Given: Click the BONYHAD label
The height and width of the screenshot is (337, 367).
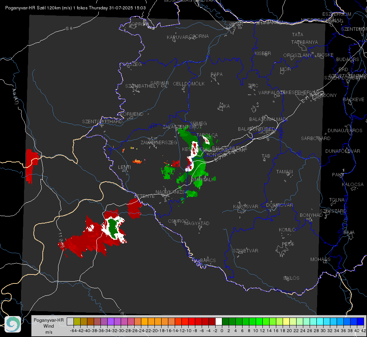Looking at the screenshot, I should tap(311, 215).
